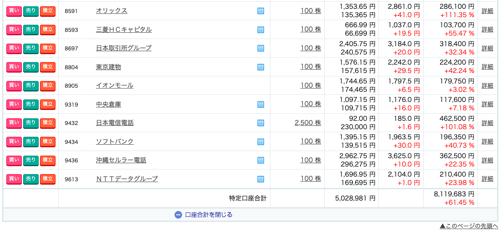Image resolution: width=503 pixels, height=232 pixels.
Task: Jump to top via このページの先頭へ
Action: (469, 226)
